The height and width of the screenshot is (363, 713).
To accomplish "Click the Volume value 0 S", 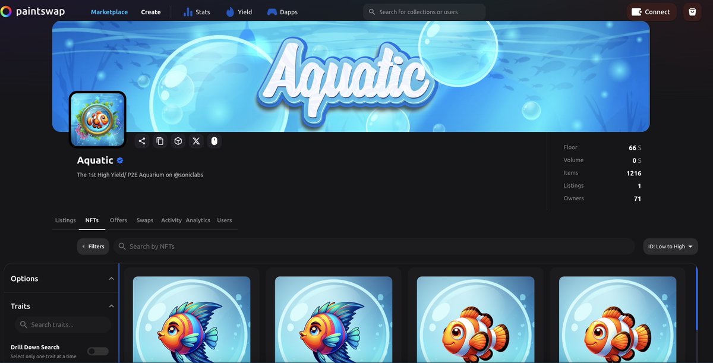I will pos(637,160).
